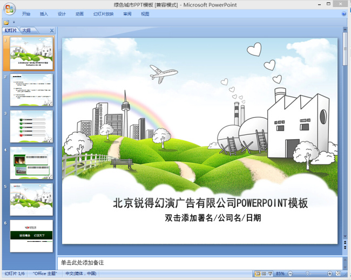Click the subtitle 双击添加署名/公司名/日期
This screenshot has height=280, width=351.
(213, 218)
